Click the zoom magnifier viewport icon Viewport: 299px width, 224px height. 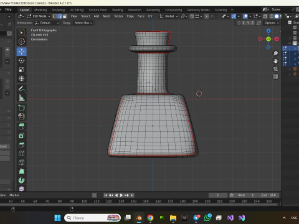point(275,54)
